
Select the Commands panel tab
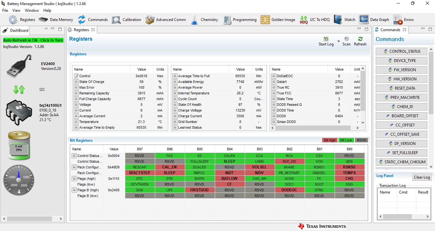[390, 30]
